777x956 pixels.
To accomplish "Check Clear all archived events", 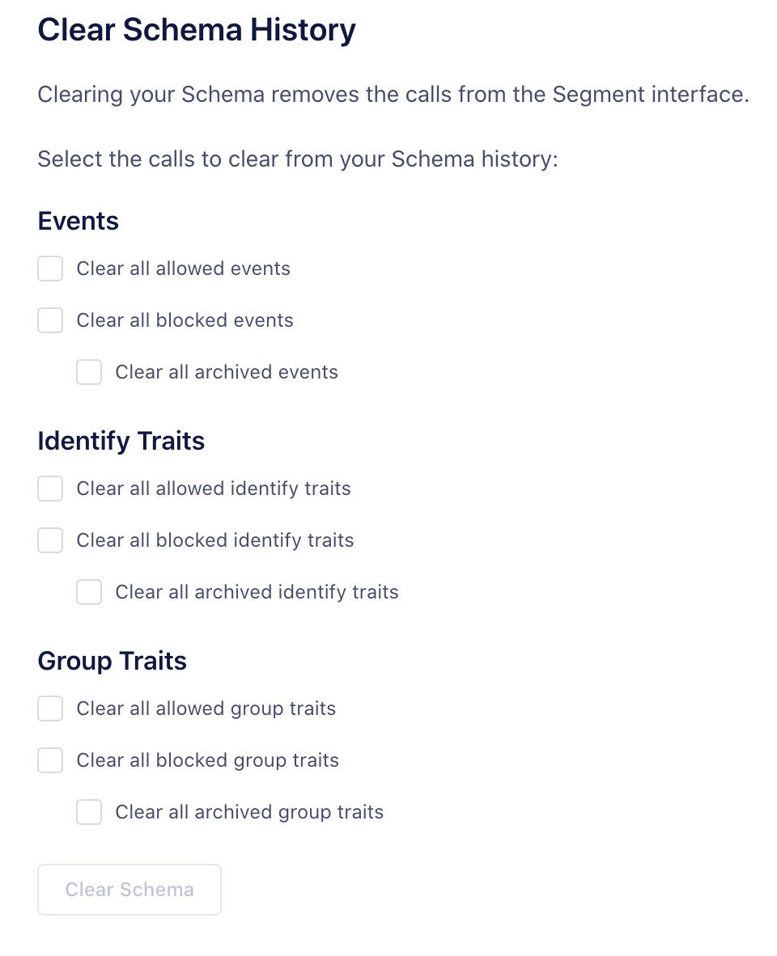I will tap(88, 372).
